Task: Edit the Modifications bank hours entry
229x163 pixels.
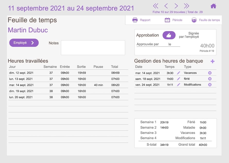Action: pyautogui.click(x=179, y=85)
